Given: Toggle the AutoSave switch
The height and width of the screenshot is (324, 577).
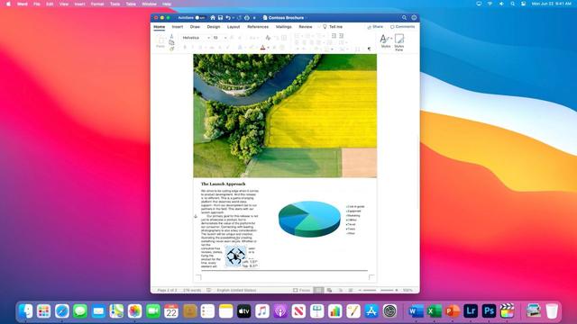Looking at the screenshot, I should 200,18.
